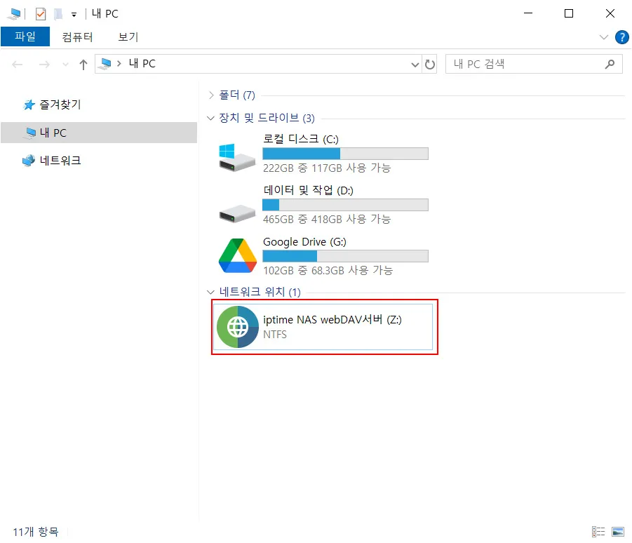Close the 내 PC window

point(610,14)
